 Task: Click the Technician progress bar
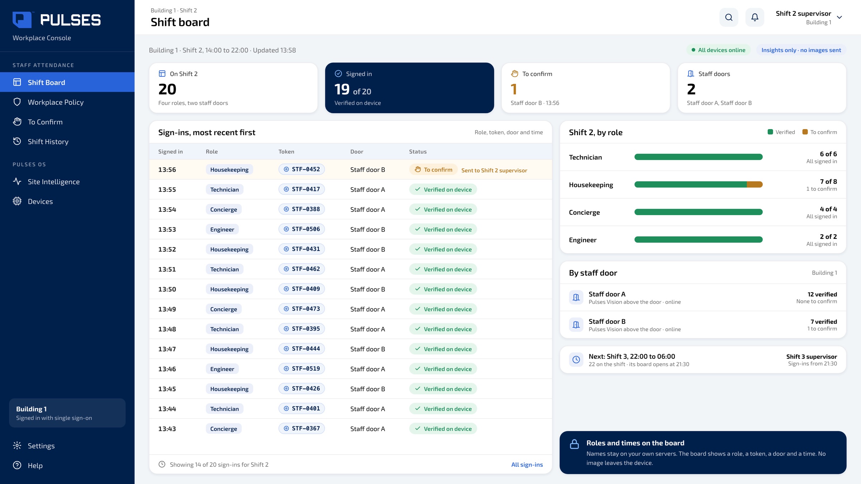(698, 157)
